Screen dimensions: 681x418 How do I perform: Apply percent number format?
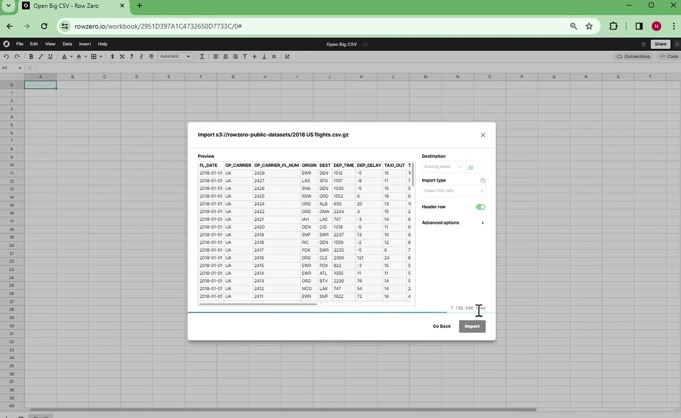point(122,57)
